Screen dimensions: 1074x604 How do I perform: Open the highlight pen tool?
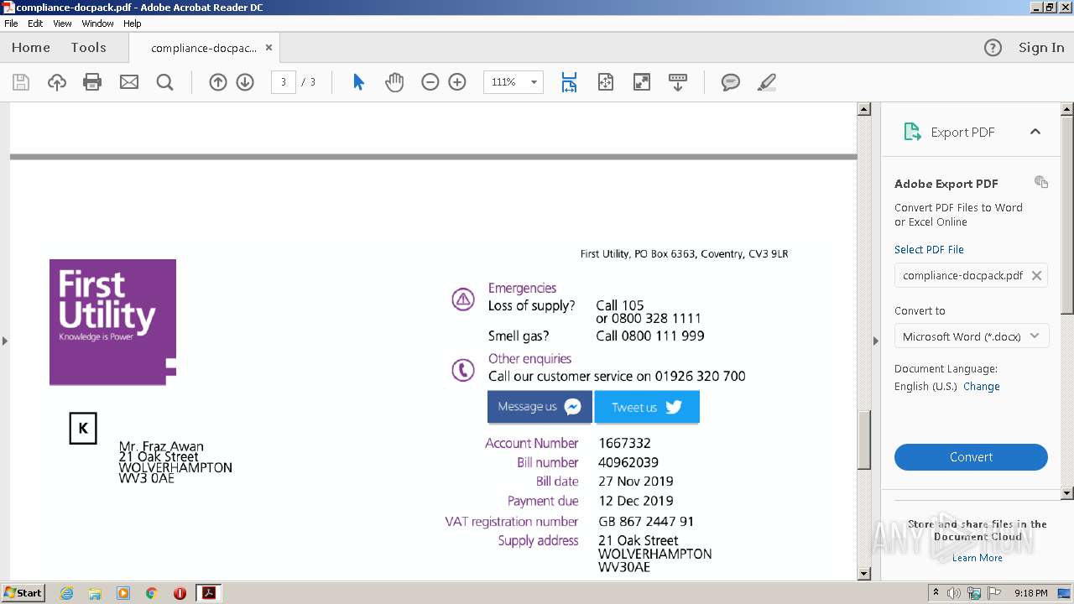click(x=766, y=82)
